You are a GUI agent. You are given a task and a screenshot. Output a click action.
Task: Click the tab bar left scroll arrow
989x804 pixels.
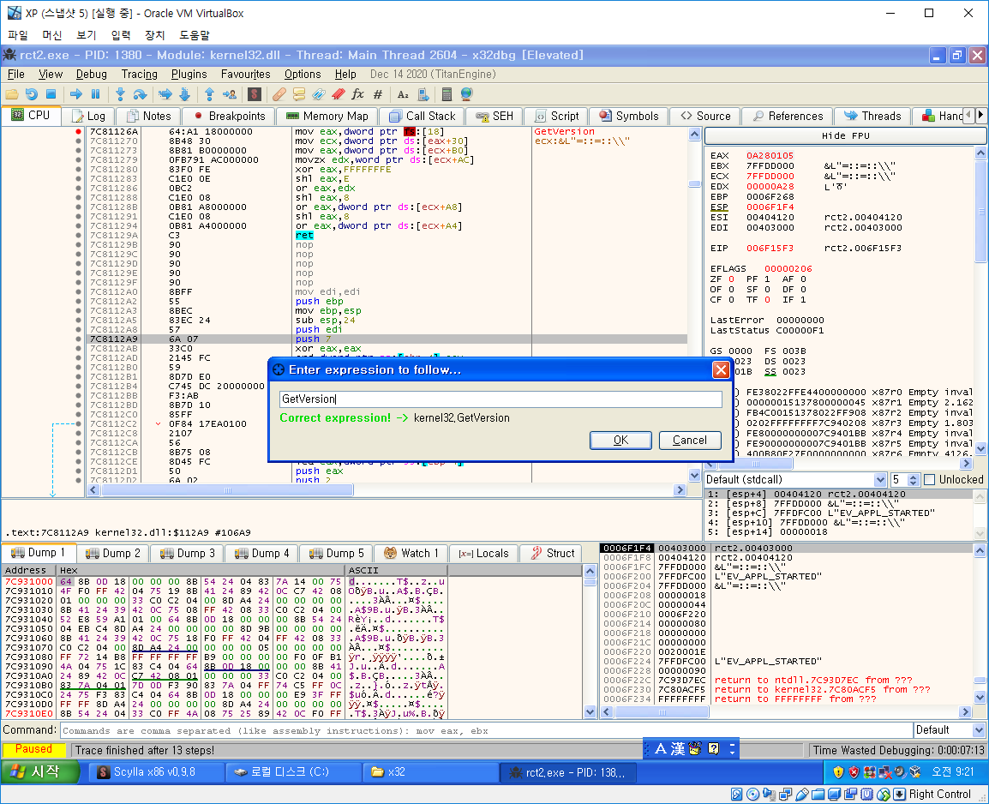click(969, 116)
